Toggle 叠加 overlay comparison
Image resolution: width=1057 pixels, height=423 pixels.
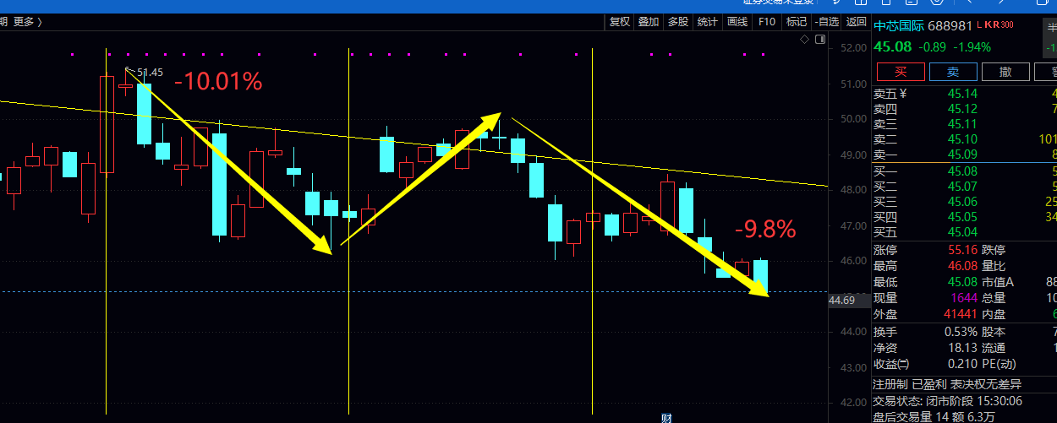[x=649, y=22]
